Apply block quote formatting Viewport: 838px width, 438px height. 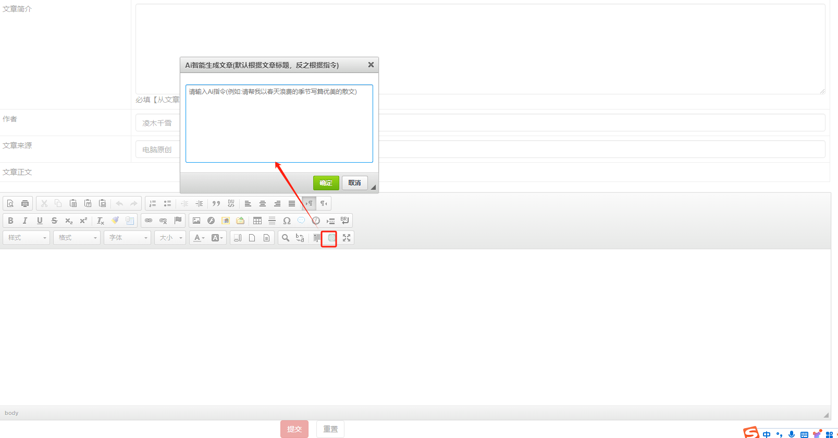pyautogui.click(x=216, y=203)
